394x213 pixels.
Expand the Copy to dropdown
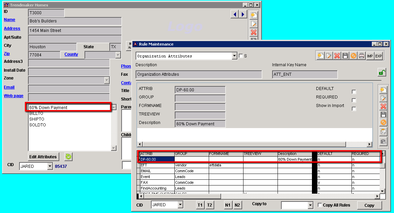tap(310, 205)
